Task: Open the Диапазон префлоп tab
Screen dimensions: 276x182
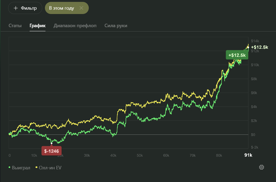Action: (75, 26)
